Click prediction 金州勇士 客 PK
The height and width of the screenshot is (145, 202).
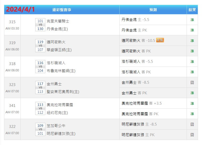[134, 93]
